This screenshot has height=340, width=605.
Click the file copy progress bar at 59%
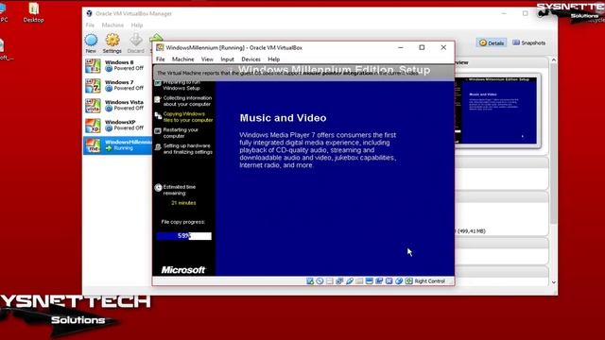184,236
